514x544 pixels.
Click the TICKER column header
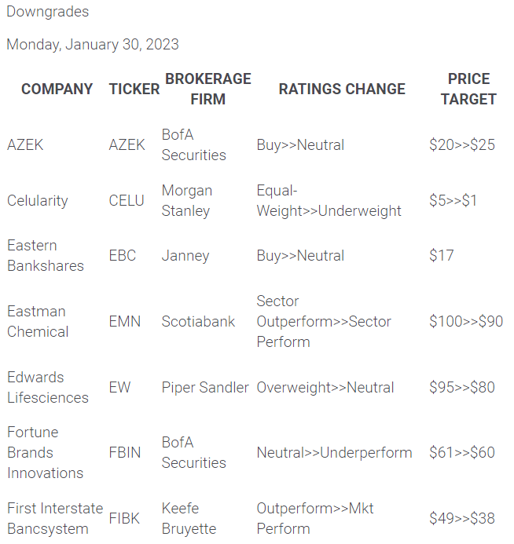pyautogui.click(x=134, y=89)
